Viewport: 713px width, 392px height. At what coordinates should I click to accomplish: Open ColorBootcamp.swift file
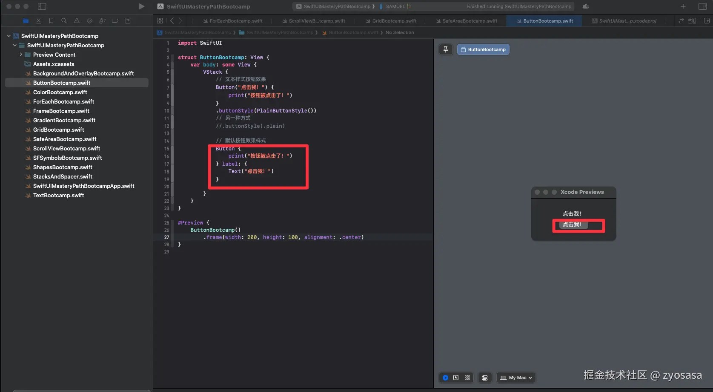click(x=60, y=92)
